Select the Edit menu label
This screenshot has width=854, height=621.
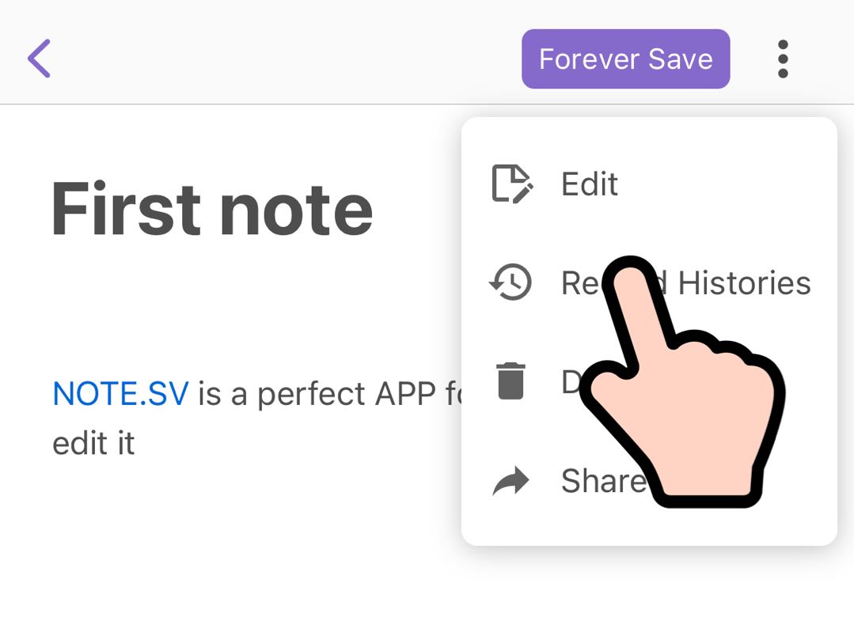click(x=589, y=184)
